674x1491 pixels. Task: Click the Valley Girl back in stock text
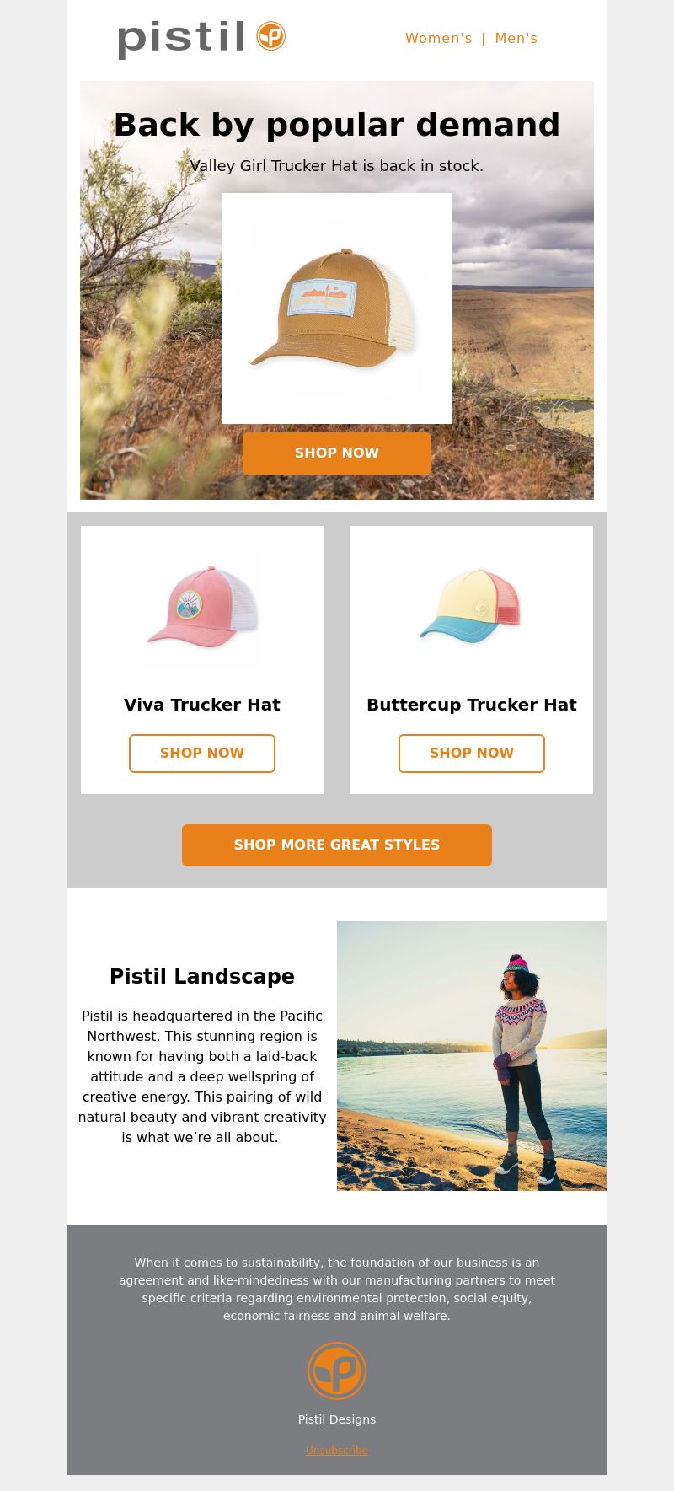pos(337,166)
